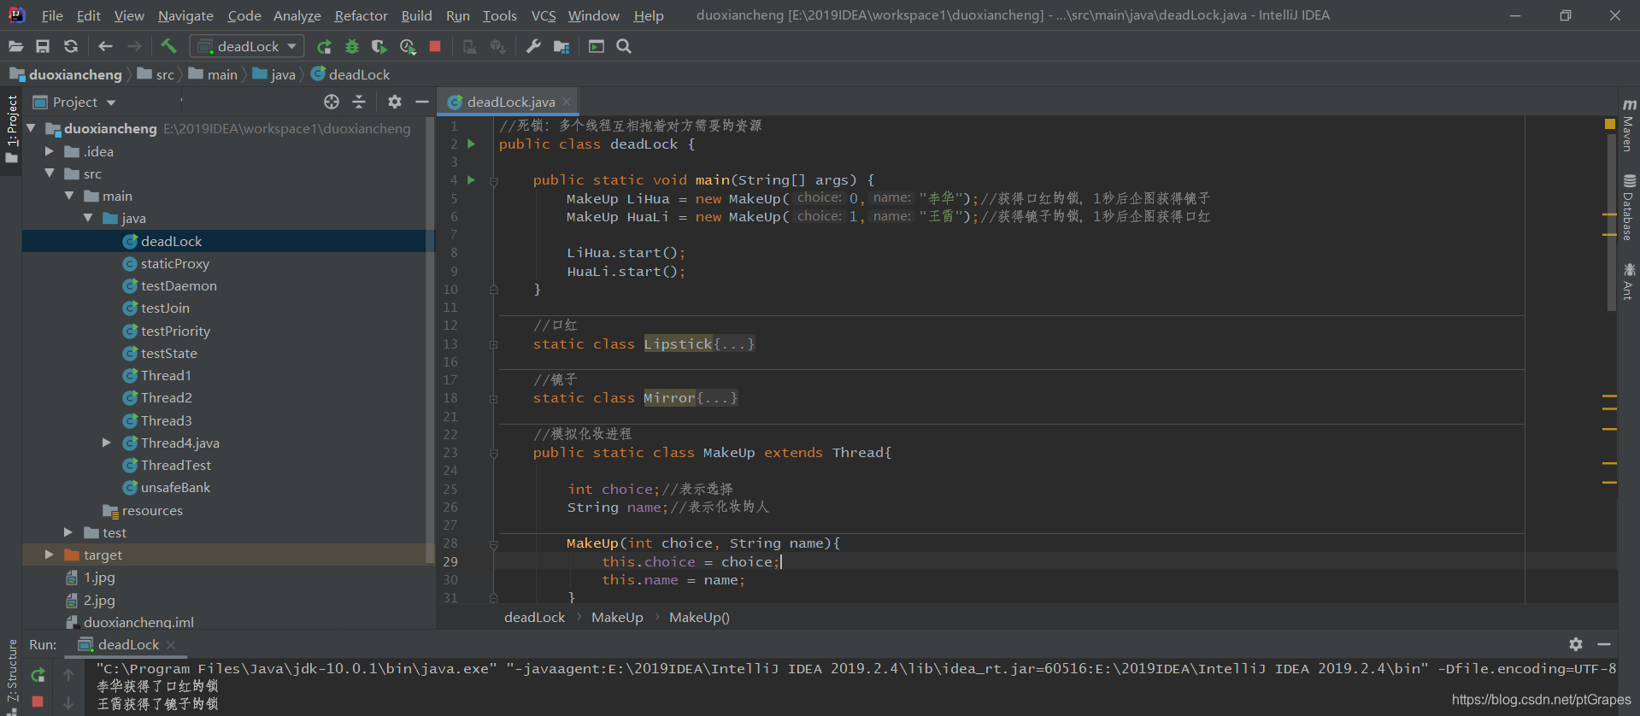Image resolution: width=1640 pixels, height=716 pixels.
Task: Click the run gutter arrow beside class deadLock
Action: click(x=471, y=144)
